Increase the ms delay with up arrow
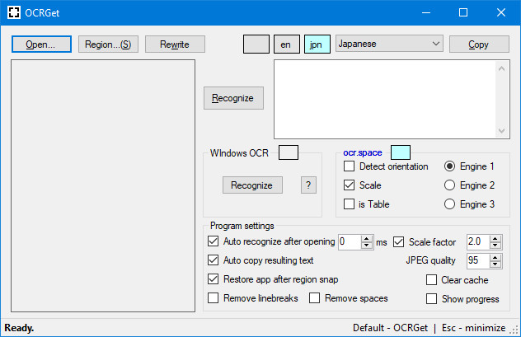521x337 pixels. 367,238
